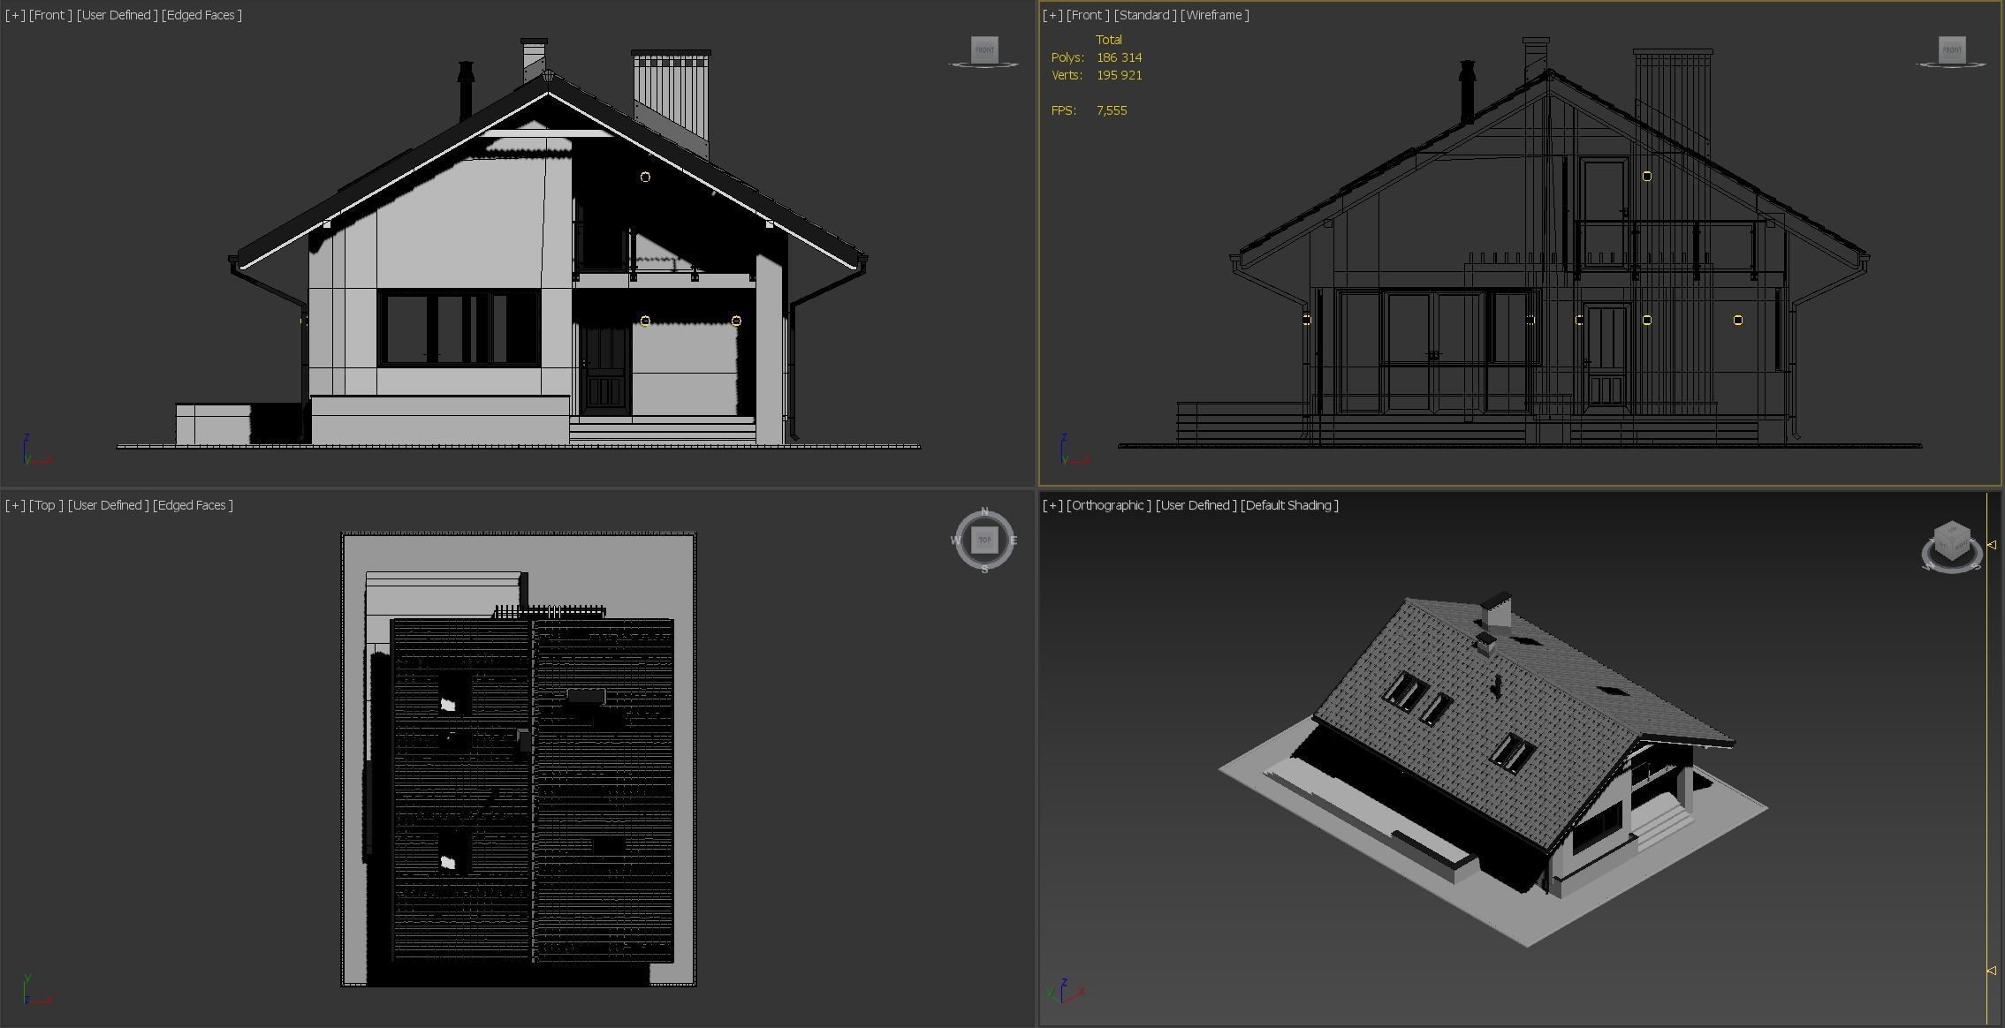Click the Polys count 186 314
Viewport: 2005px width, 1028px height.
point(1119,57)
